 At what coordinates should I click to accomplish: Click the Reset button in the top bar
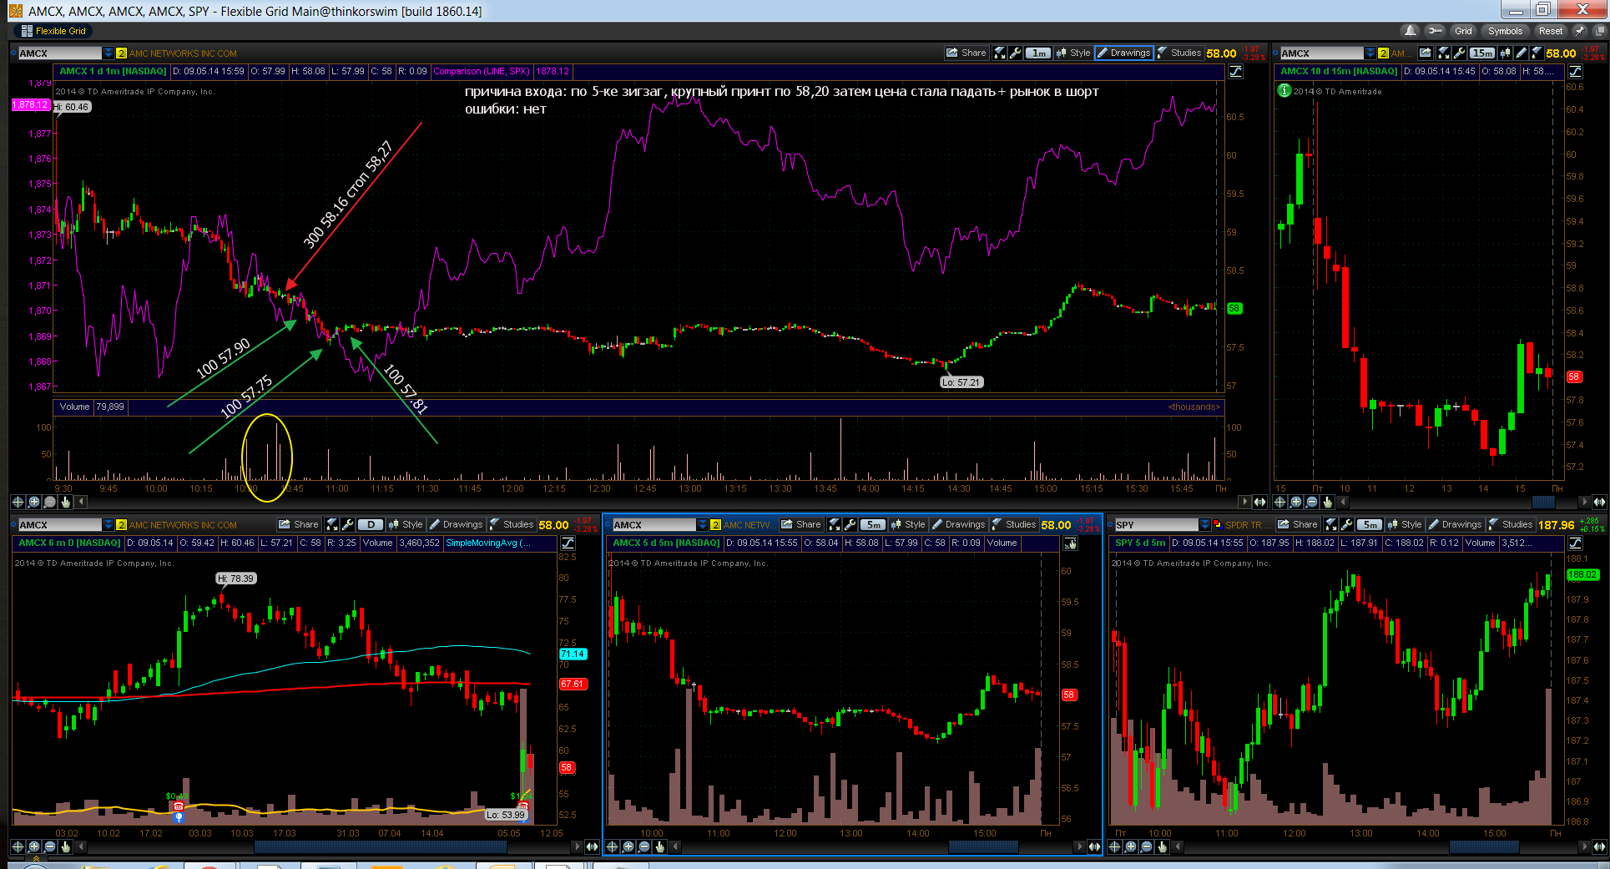1551,31
